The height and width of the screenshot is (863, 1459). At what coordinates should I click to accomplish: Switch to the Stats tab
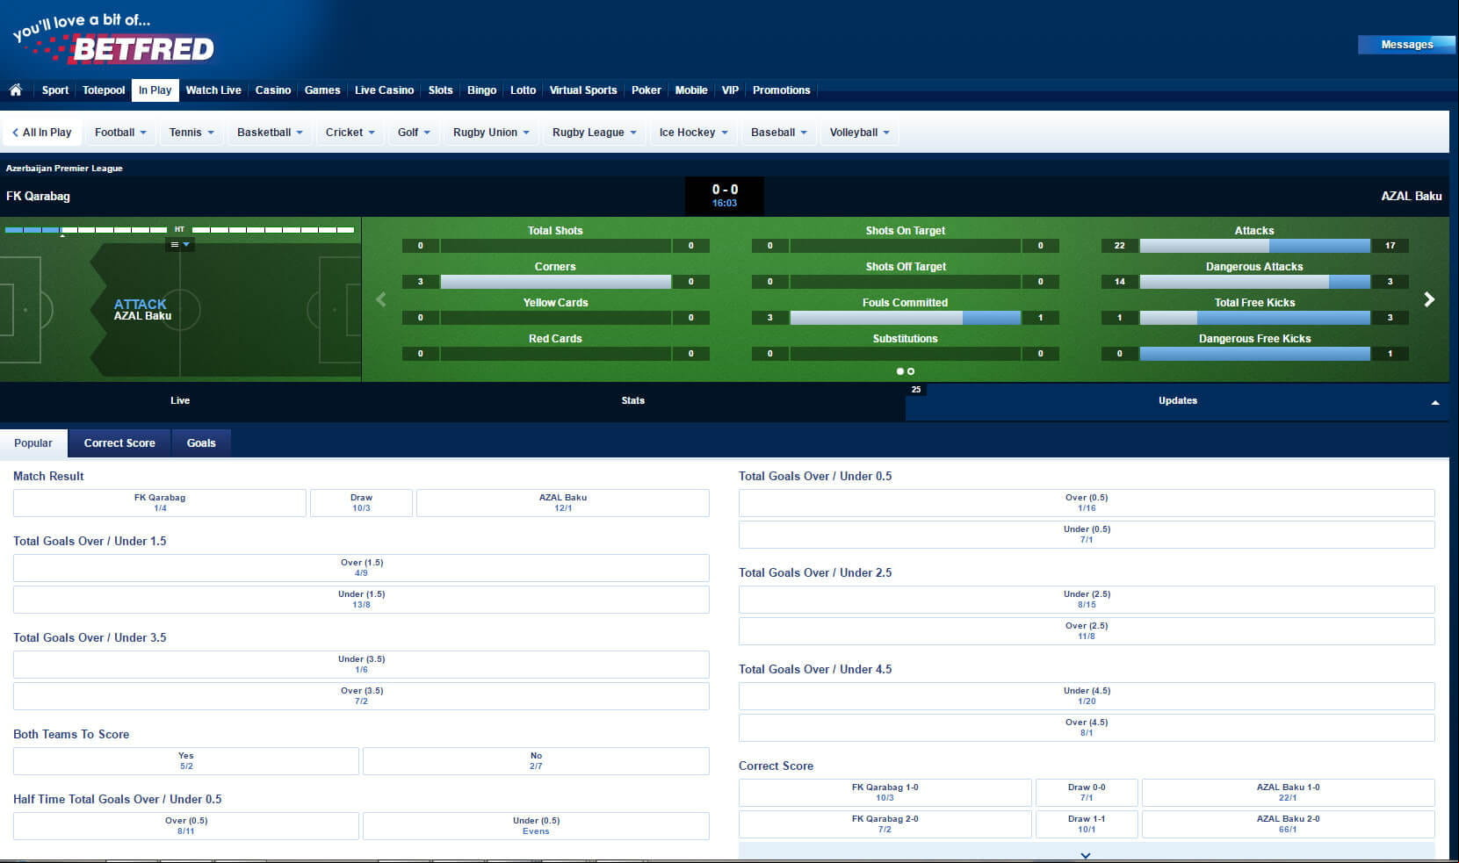(x=633, y=401)
